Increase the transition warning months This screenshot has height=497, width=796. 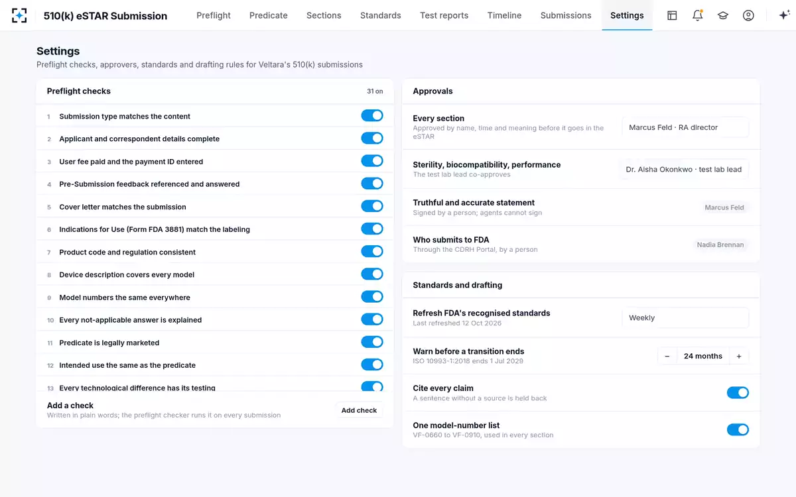pos(739,357)
